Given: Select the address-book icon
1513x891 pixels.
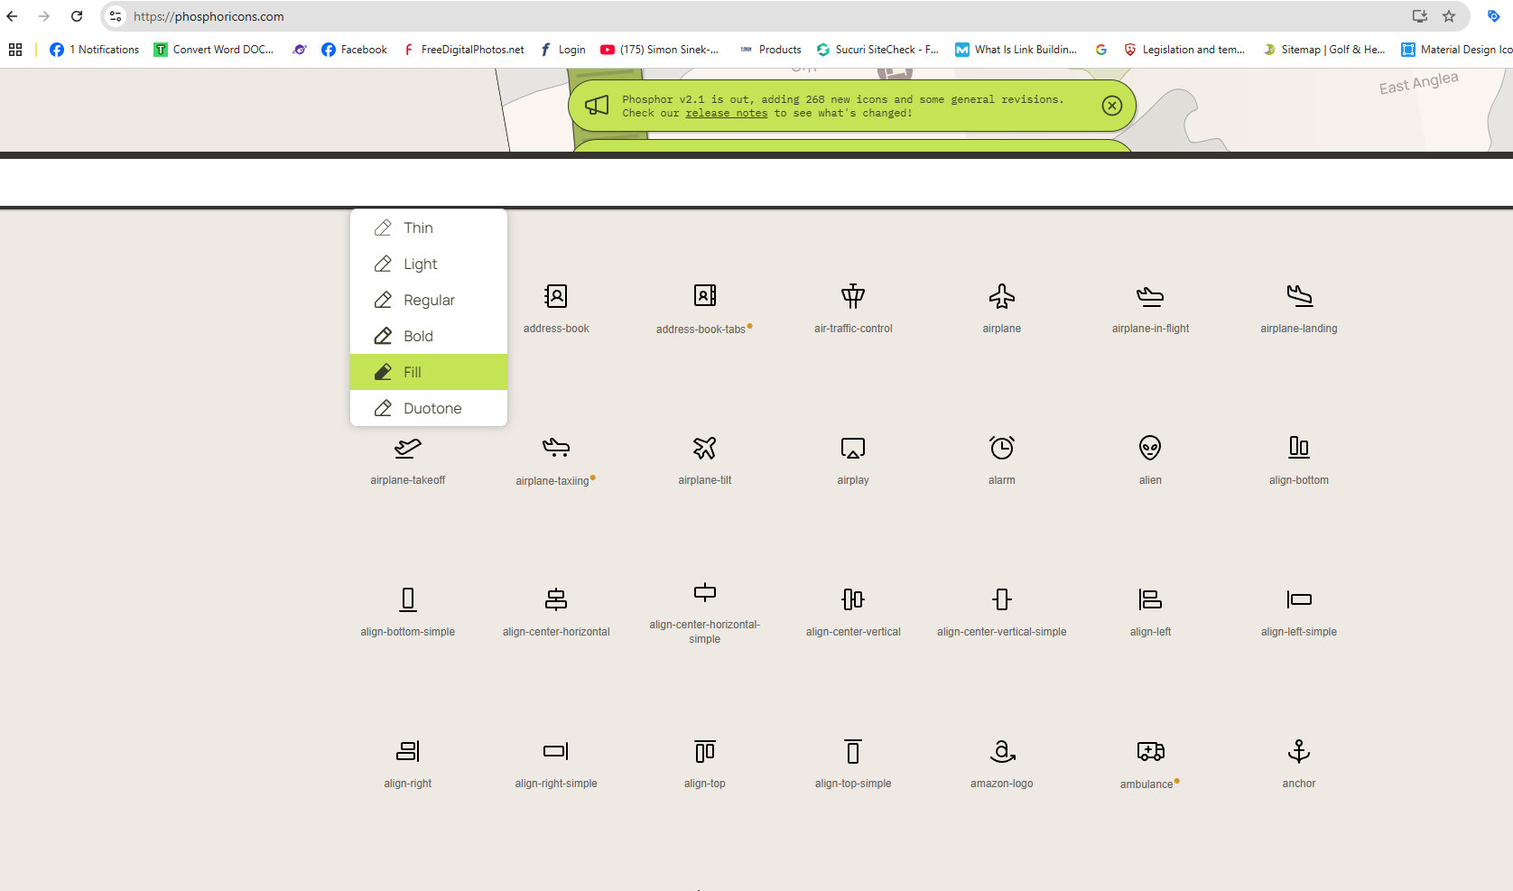Looking at the screenshot, I should coord(556,296).
